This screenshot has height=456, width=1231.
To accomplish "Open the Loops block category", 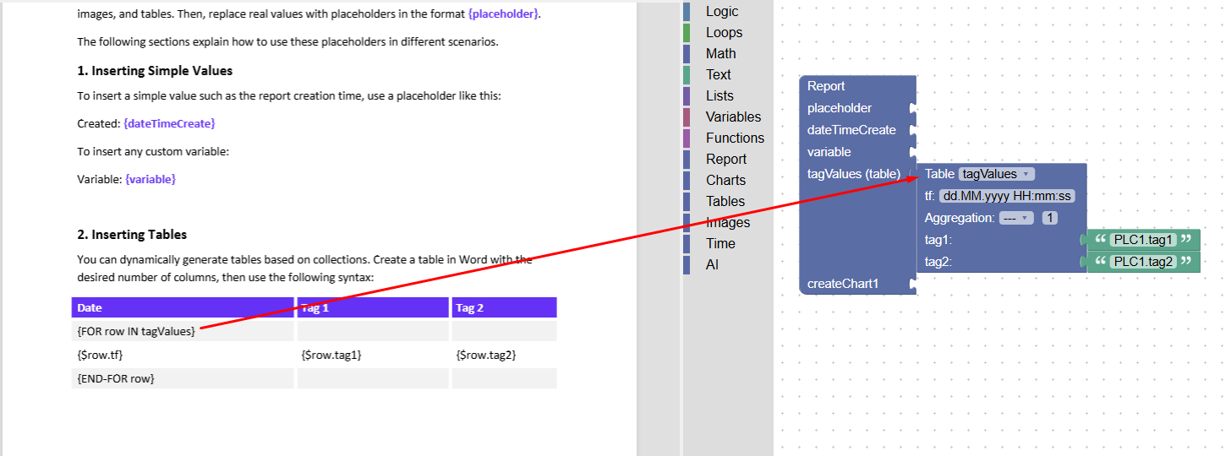I will [x=724, y=33].
